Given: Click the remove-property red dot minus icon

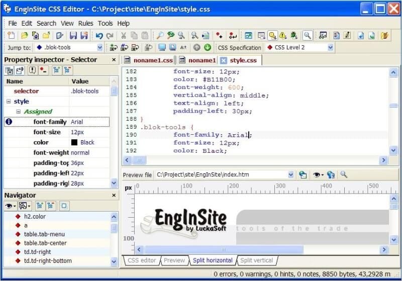Looking at the screenshot, I should 43,70.
